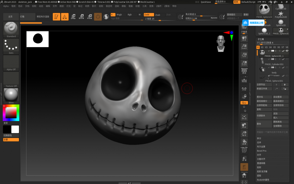Open the 灯箱 (LightBox) button
294x184 pixels.
[x=27, y=17]
